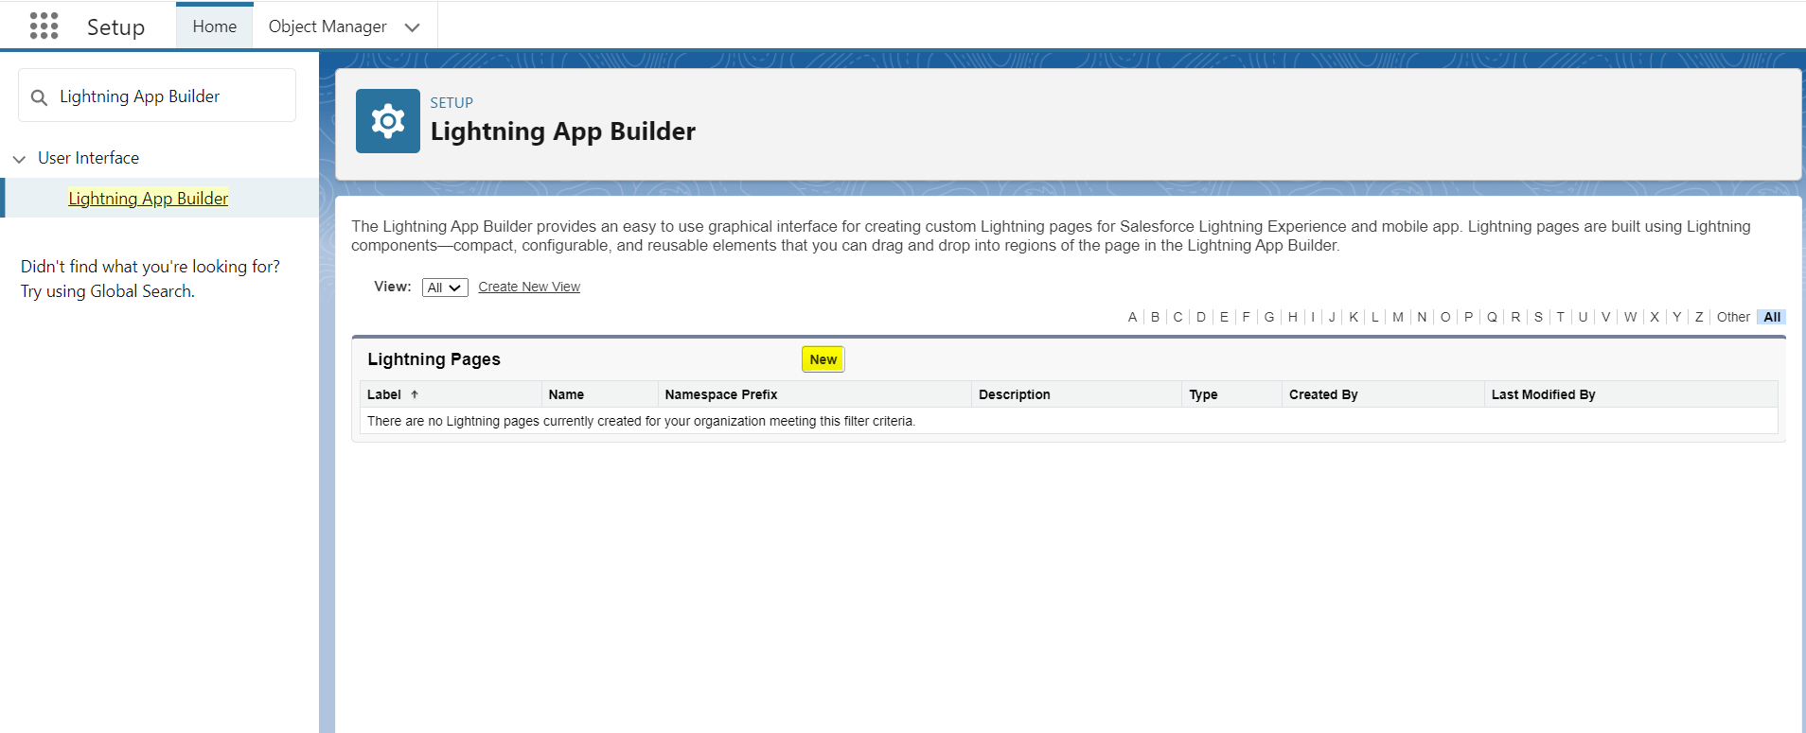Screen dimensions: 1806x733
Task: Sort table by Namespace Prefix column
Action: coord(721,394)
